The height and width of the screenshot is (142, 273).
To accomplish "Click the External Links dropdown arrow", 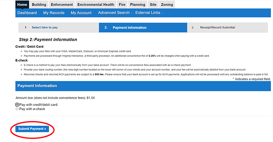I will coord(163,13).
